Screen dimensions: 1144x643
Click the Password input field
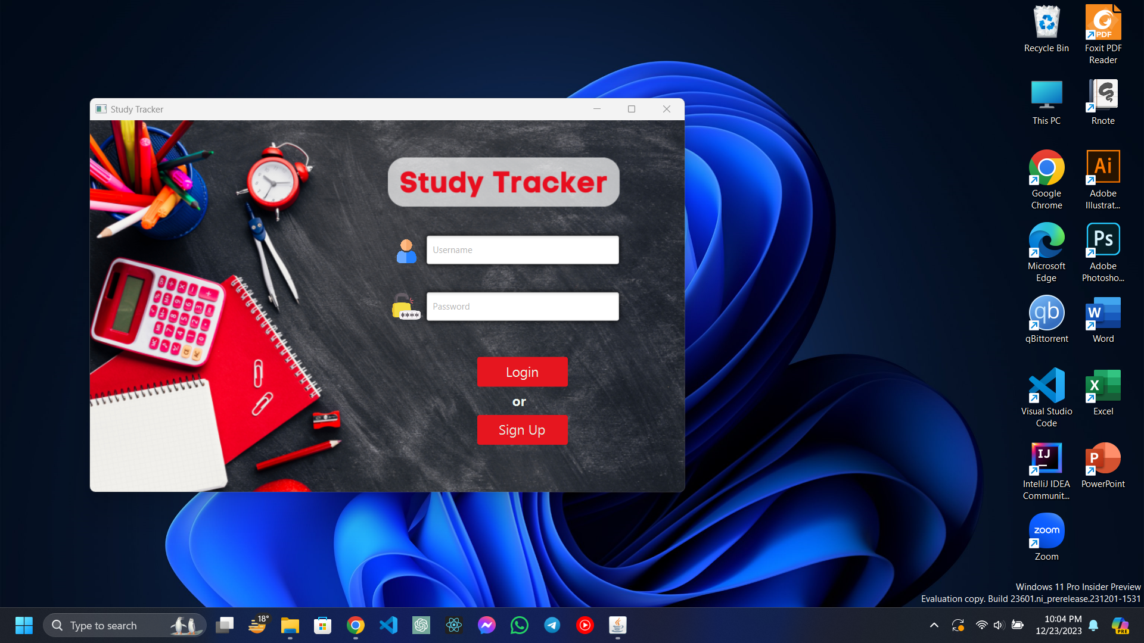pyautogui.click(x=522, y=306)
